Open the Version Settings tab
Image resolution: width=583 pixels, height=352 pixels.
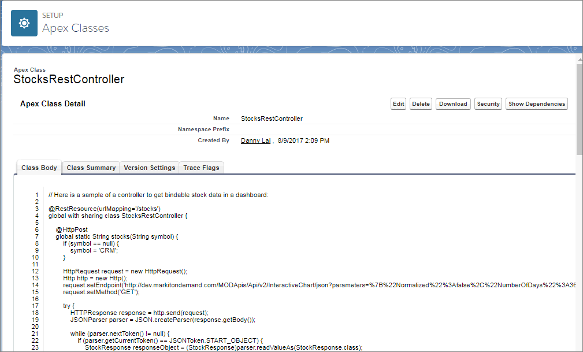(x=149, y=168)
